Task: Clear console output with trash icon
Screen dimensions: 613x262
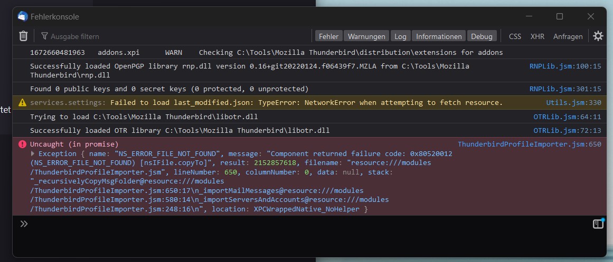Action: pyautogui.click(x=23, y=36)
